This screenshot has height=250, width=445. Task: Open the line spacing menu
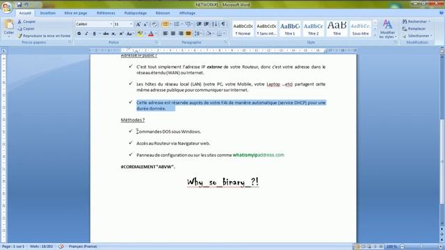point(197,33)
